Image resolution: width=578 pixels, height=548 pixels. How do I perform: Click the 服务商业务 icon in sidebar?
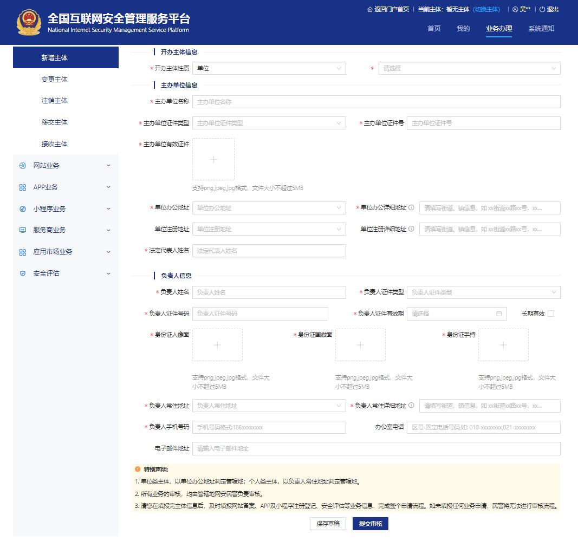(x=23, y=230)
